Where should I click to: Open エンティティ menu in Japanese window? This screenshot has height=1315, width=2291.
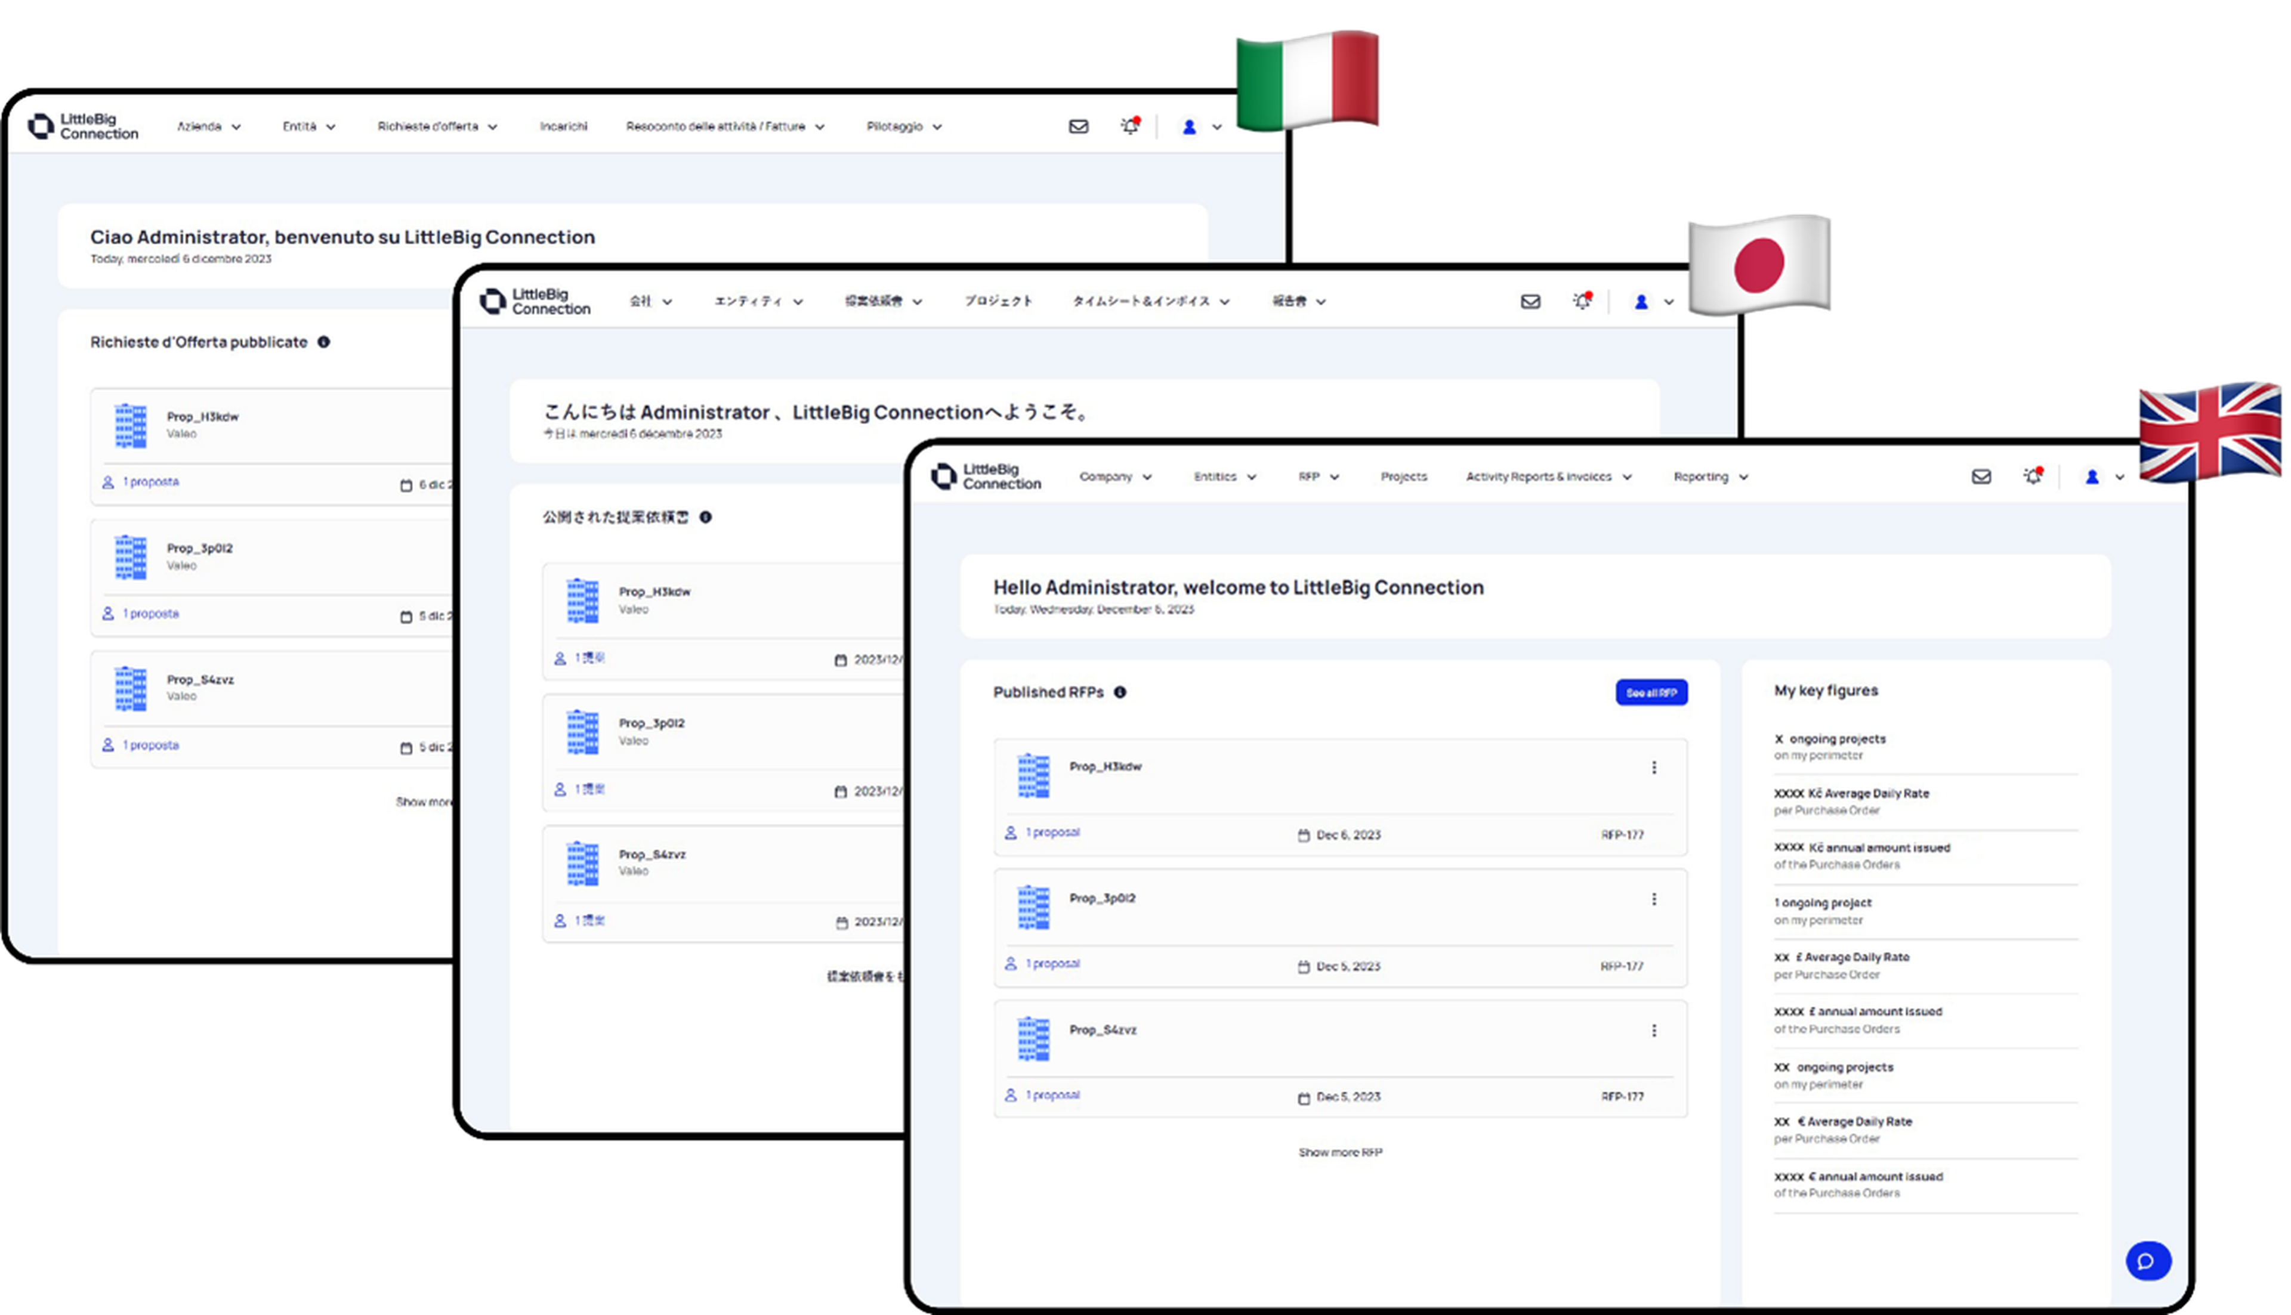(x=758, y=302)
